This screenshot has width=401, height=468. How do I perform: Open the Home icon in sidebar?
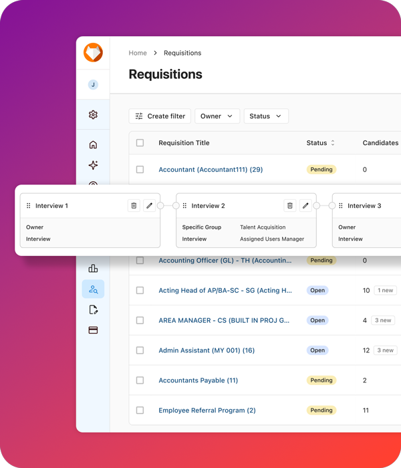[93, 145]
